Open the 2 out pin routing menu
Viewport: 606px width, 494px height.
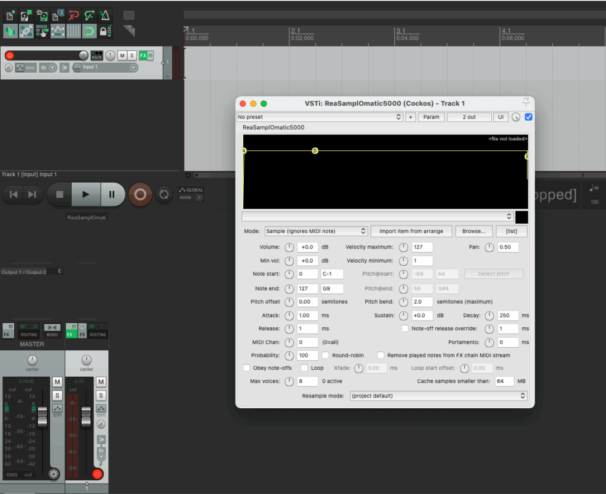coord(469,117)
